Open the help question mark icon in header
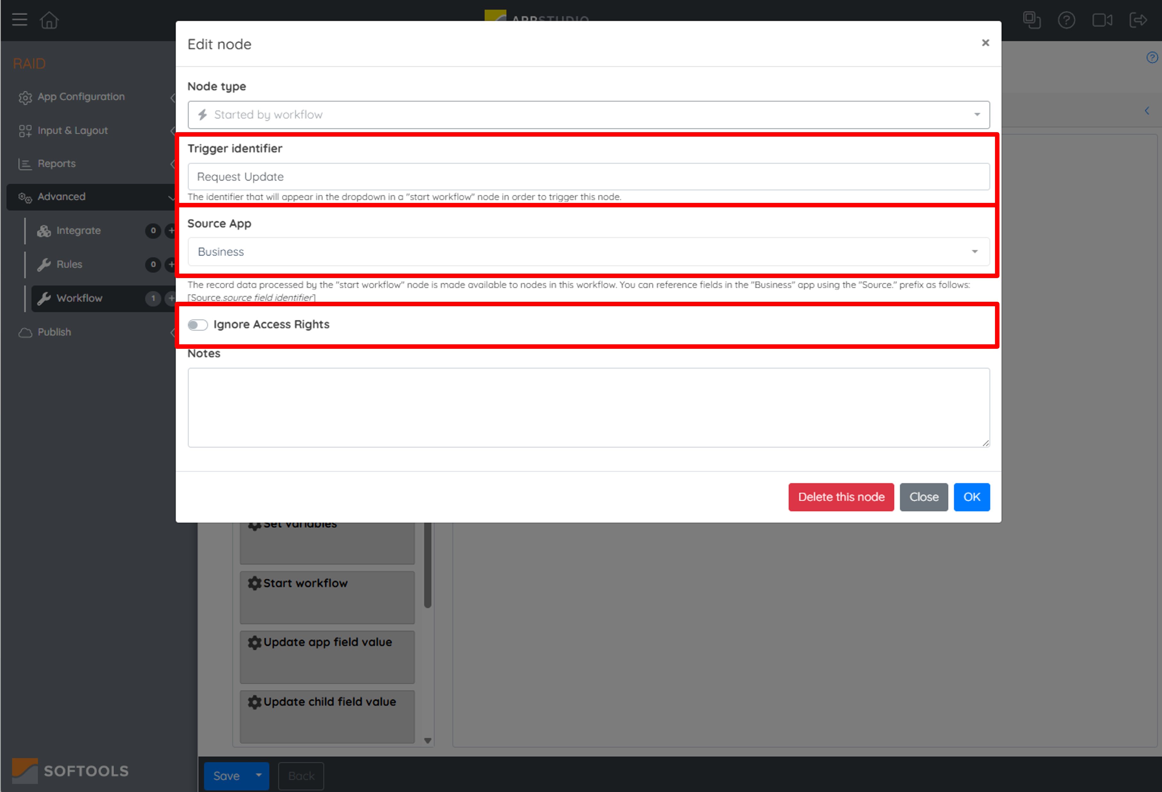Viewport: 1162px width, 792px height. click(x=1066, y=20)
